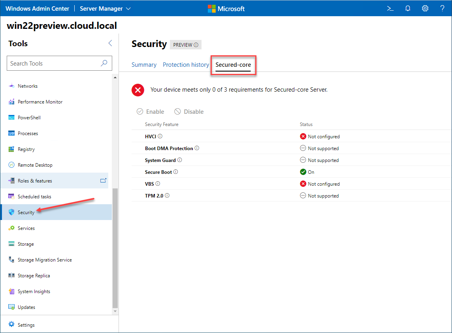The height and width of the screenshot is (333, 452).
Task: Sort by Status column
Action: [306, 124]
